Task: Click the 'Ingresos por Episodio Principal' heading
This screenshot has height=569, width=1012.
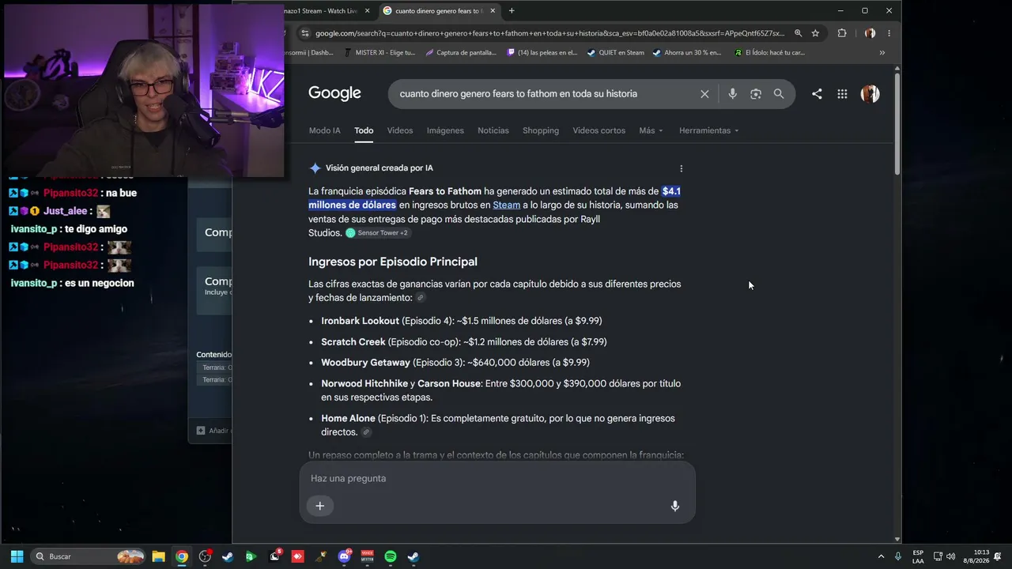Action: coord(393,262)
